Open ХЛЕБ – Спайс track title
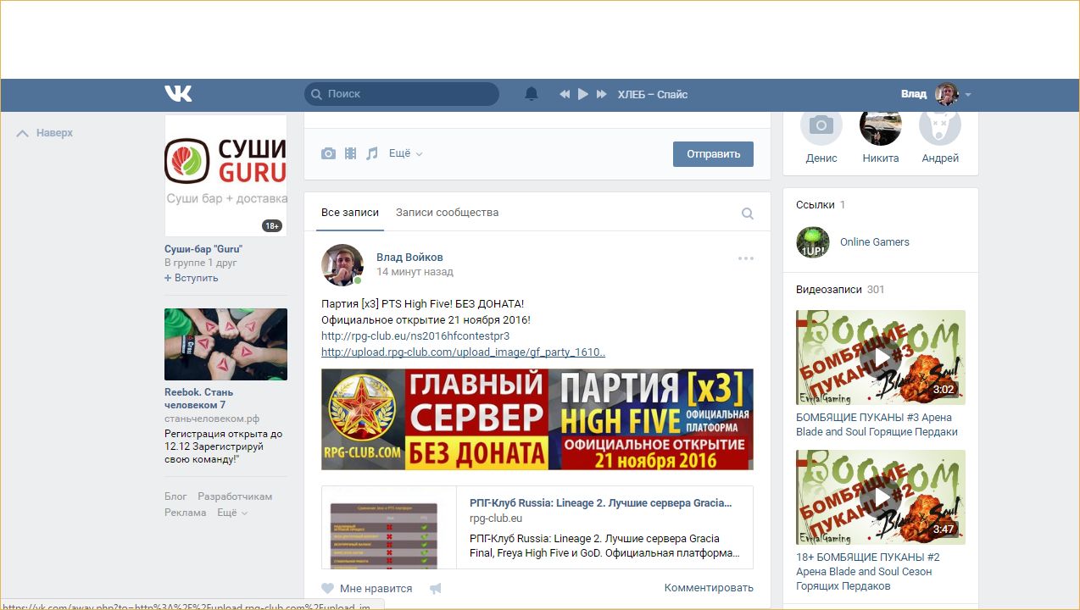The height and width of the screenshot is (610, 1080). point(653,94)
